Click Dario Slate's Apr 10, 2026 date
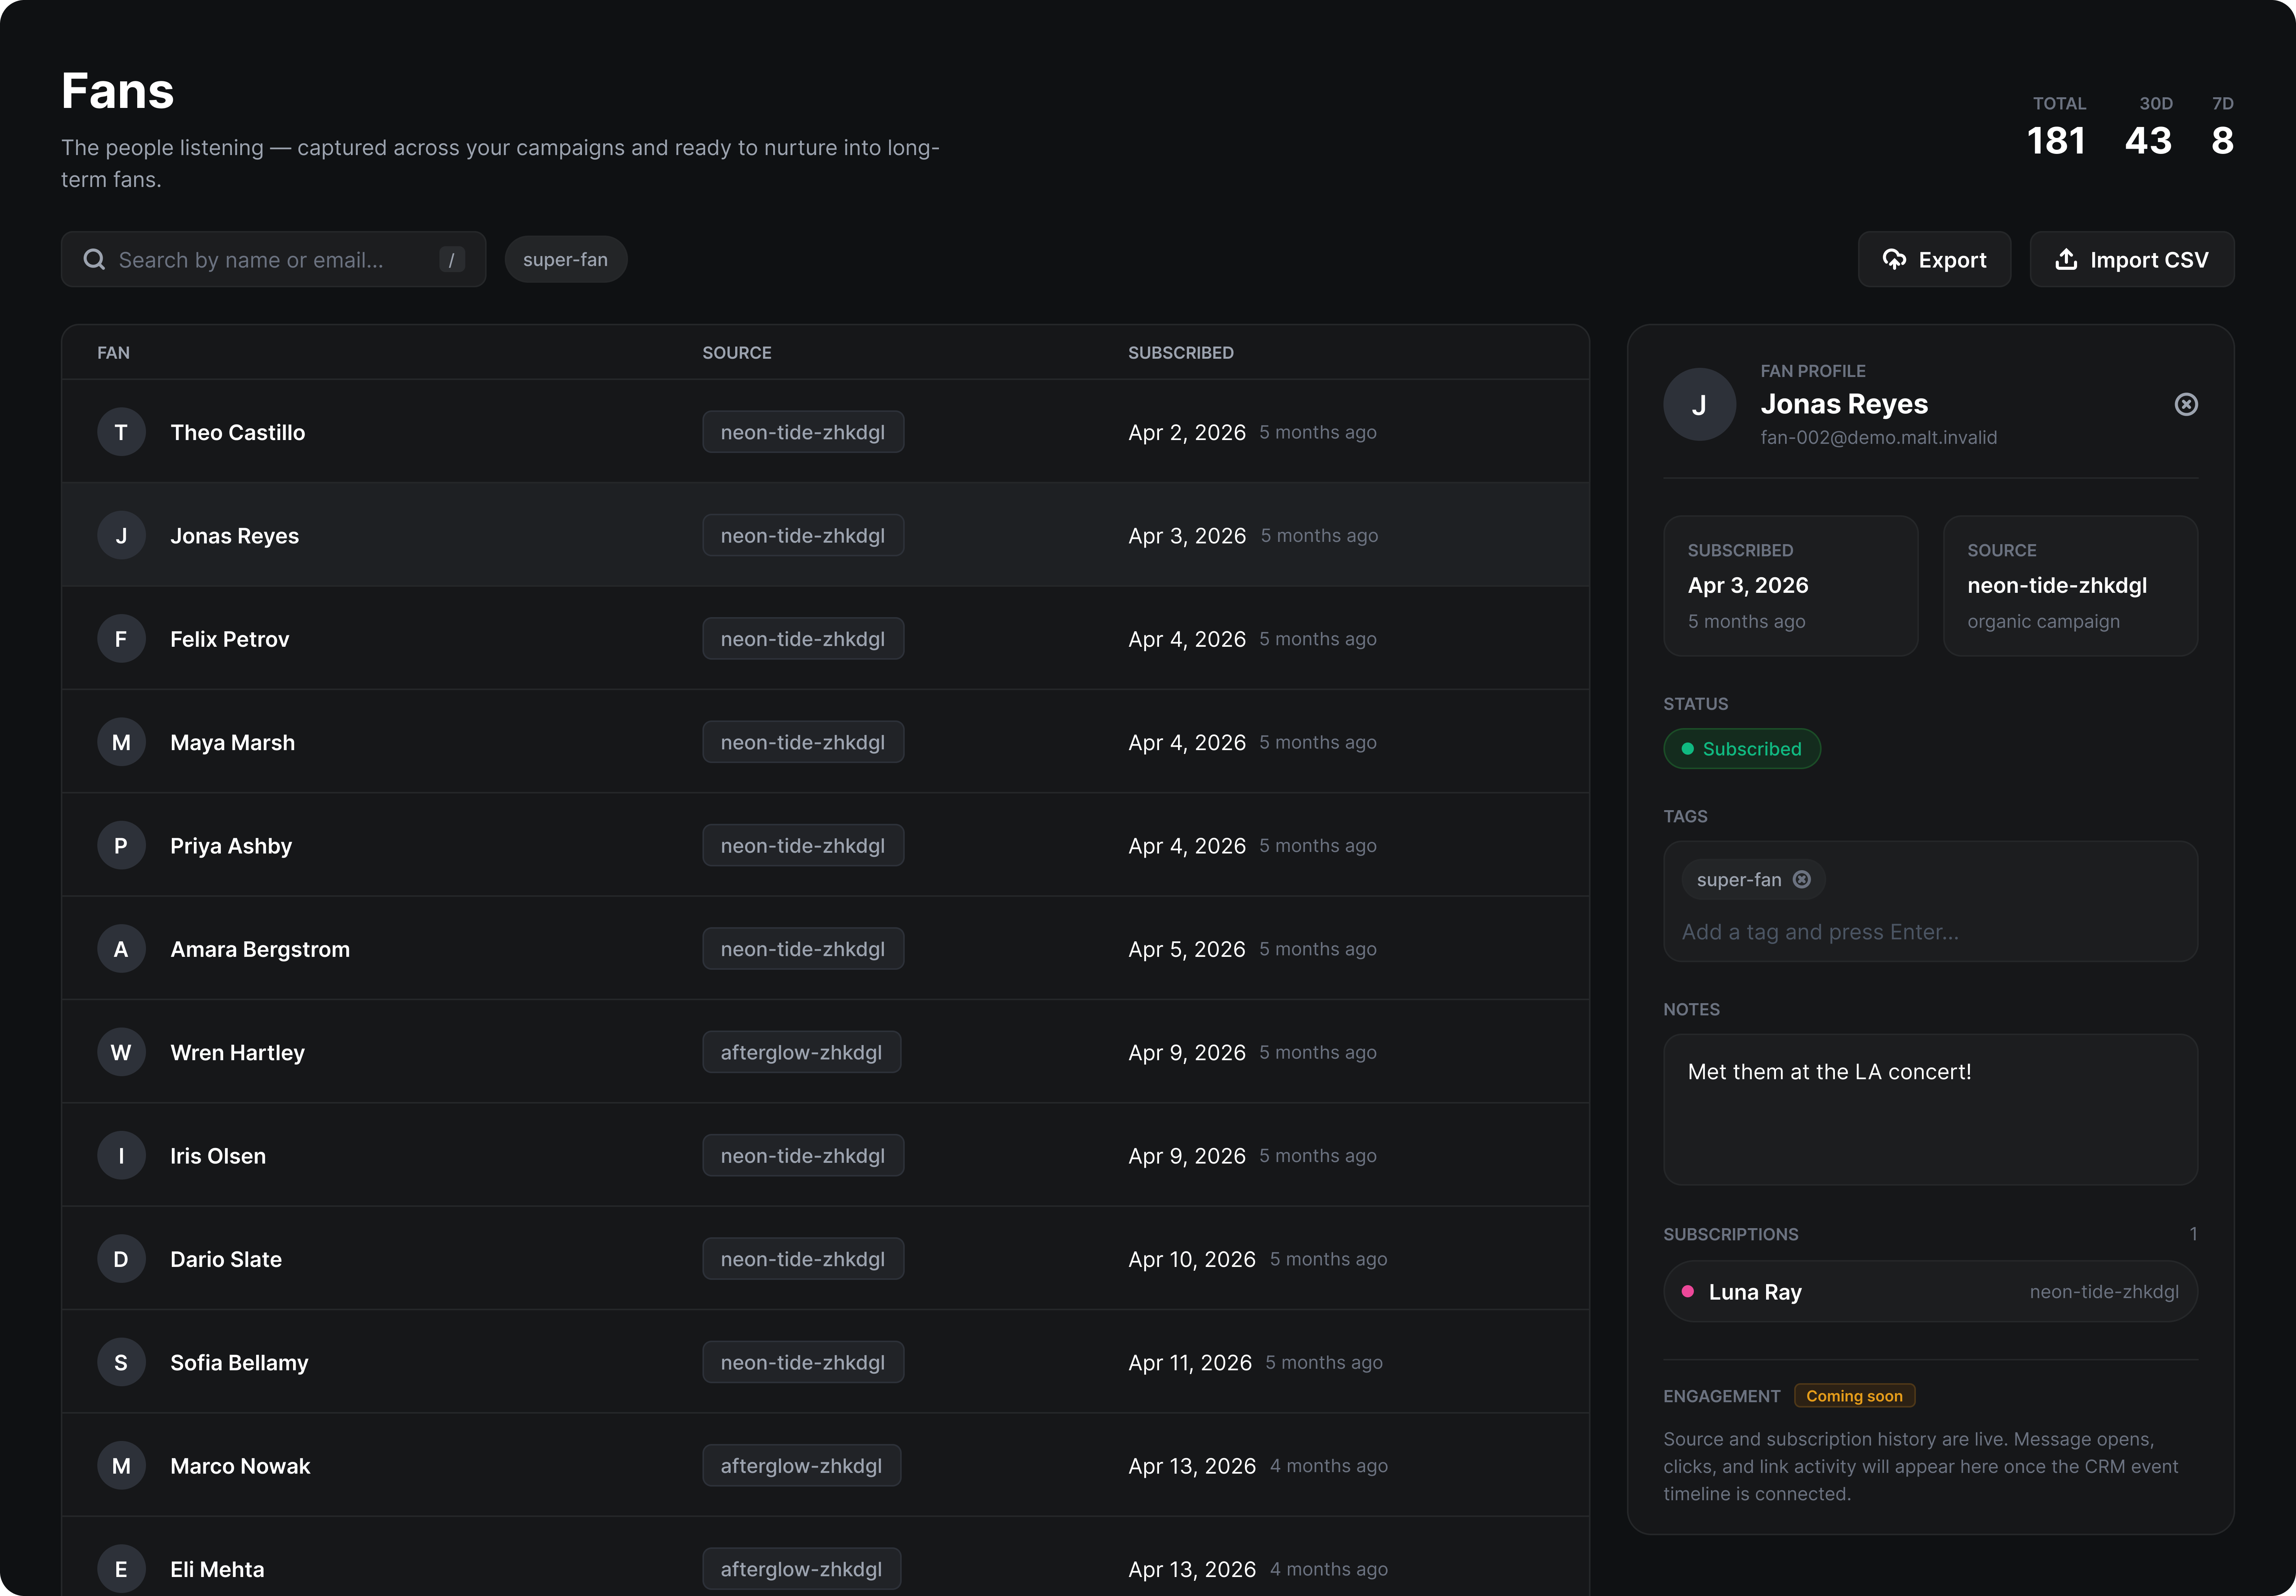2296x1596 pixels. coord(1192,1259)
